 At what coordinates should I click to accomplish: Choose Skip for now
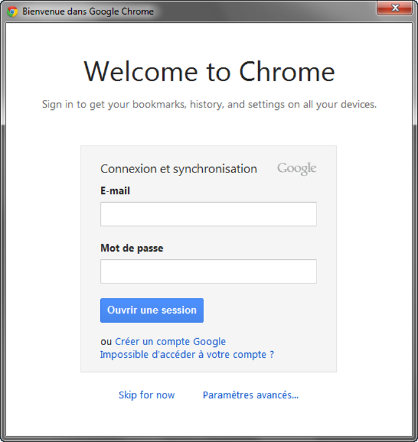[x=146, y=395]
